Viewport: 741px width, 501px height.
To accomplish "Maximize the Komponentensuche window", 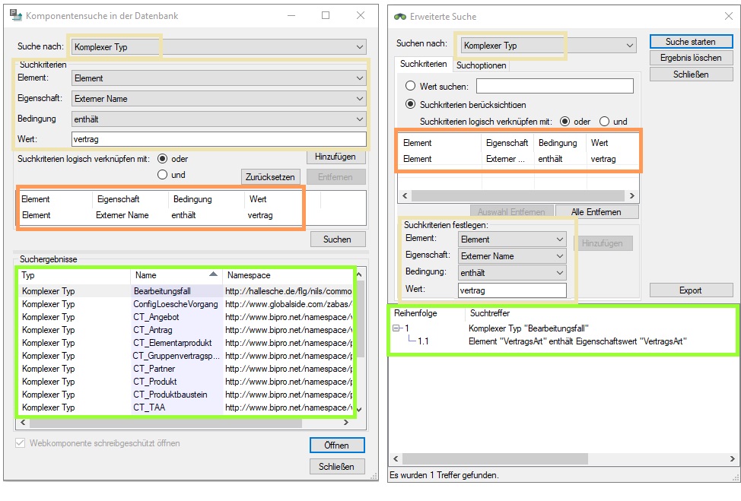I will click(x=326, y=15).
